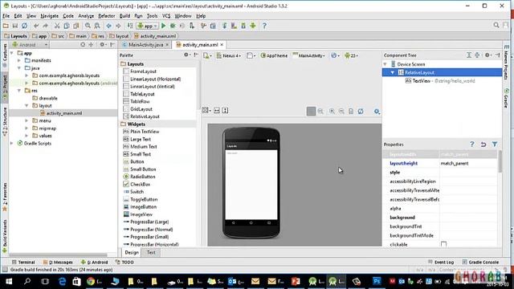Open the VCS menu
This screenshot has height=289, width=514.
pyautogui.click(x=166, y=16)
